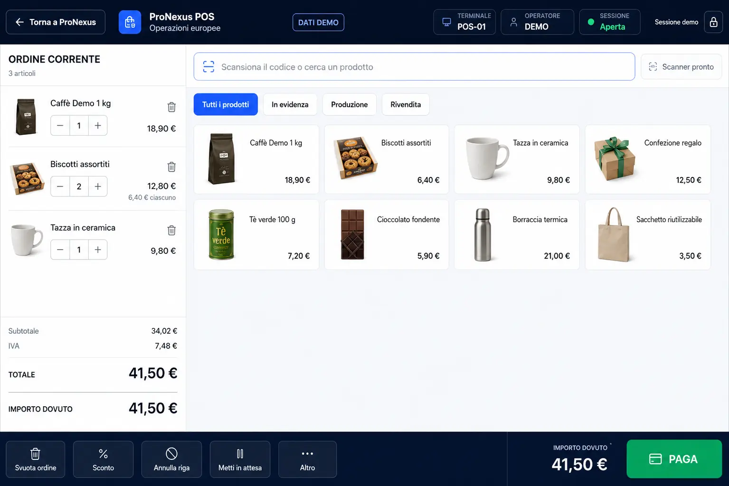The height and width of the screenshot is (486, 729).
Task: Delete Caffè Demo 1 kg from the order
Action: [x=171, y=107]
